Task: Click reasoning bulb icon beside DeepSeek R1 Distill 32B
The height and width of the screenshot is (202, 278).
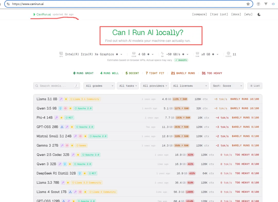Action: pos(80,173)
